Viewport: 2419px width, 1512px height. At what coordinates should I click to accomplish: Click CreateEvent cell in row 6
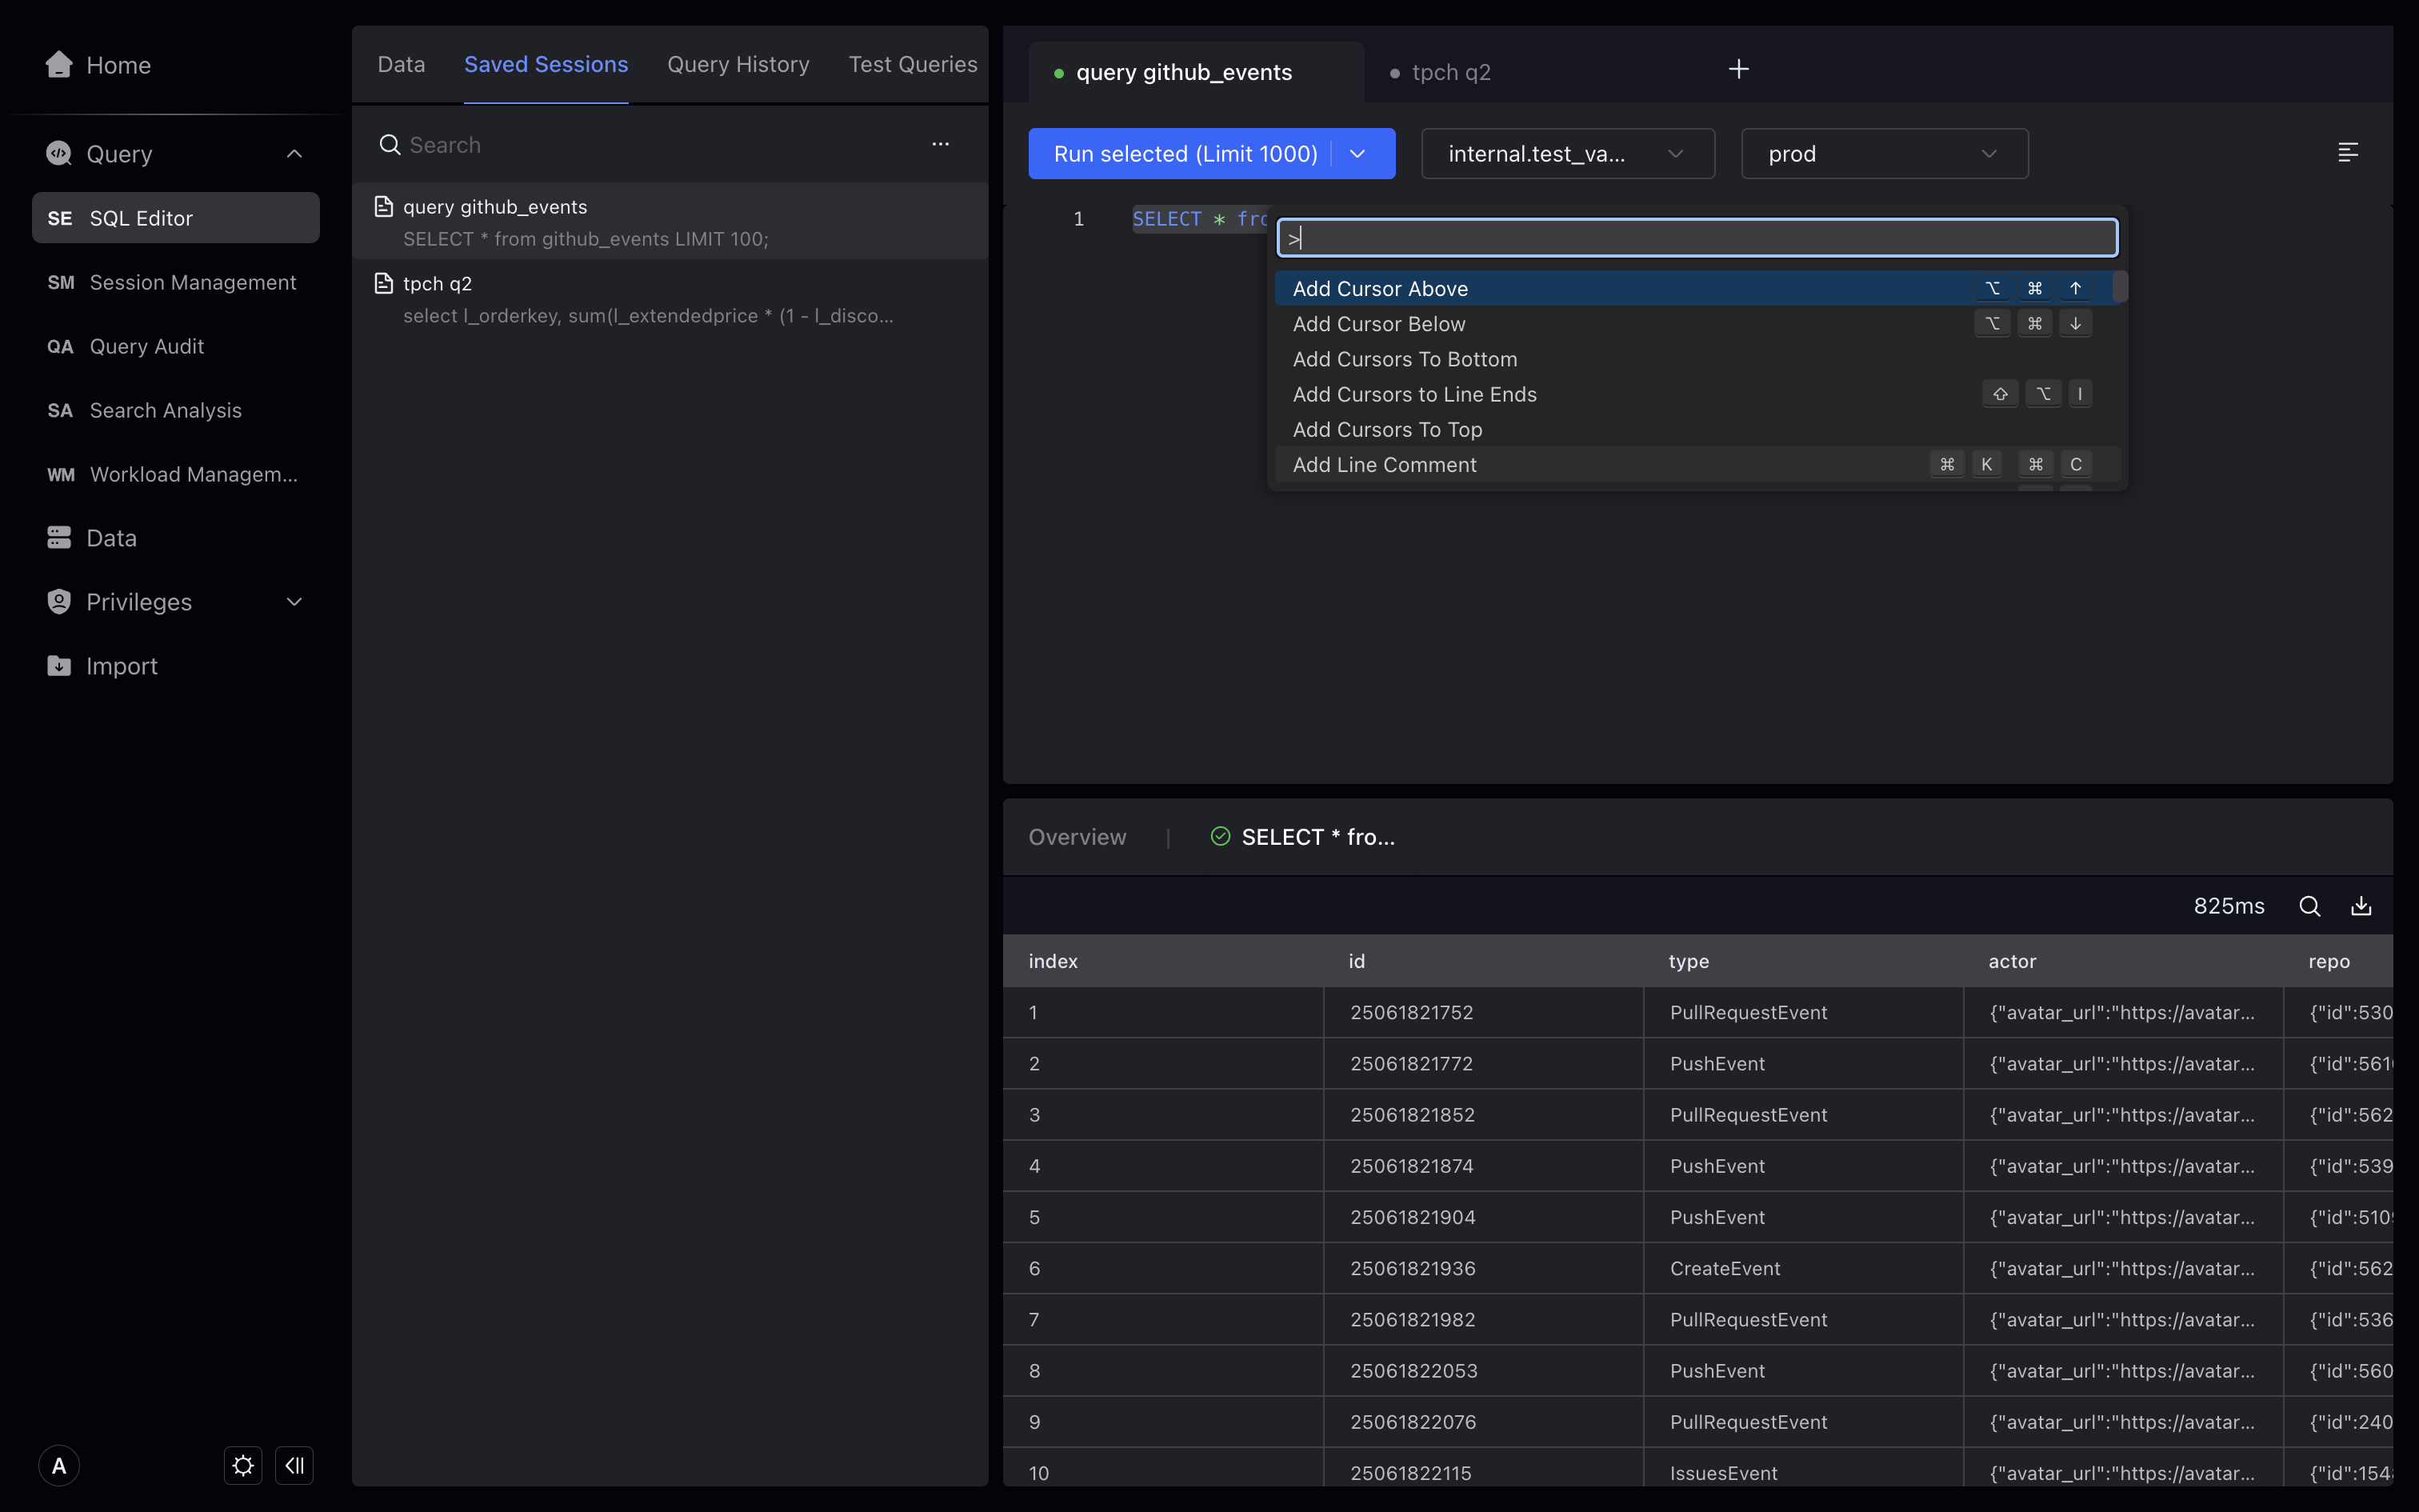coord(1802,1268)
